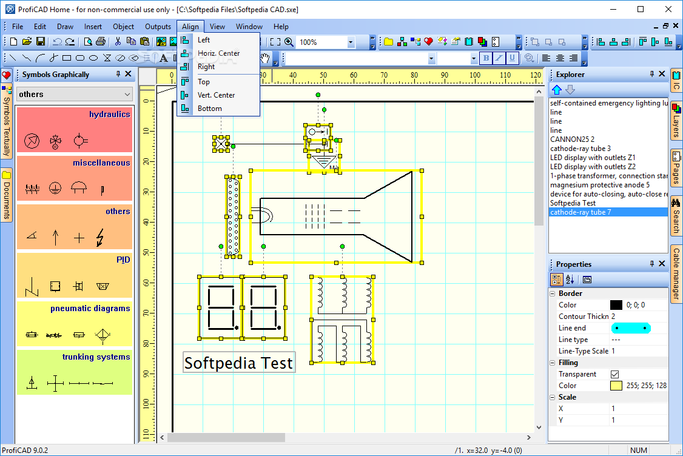Viewport: 683px width, 456px height.
Task: Close the Symbols Graphically panel
Action: 129,74
